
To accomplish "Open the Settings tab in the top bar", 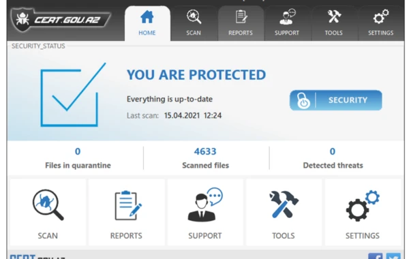I will click(380, 23).
